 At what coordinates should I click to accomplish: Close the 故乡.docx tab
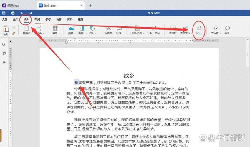pyautogui.click(x=82, y=6)
